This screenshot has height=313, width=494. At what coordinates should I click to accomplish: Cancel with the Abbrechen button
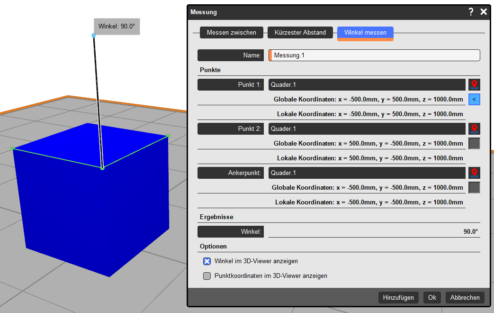click(x=465, y=298)
